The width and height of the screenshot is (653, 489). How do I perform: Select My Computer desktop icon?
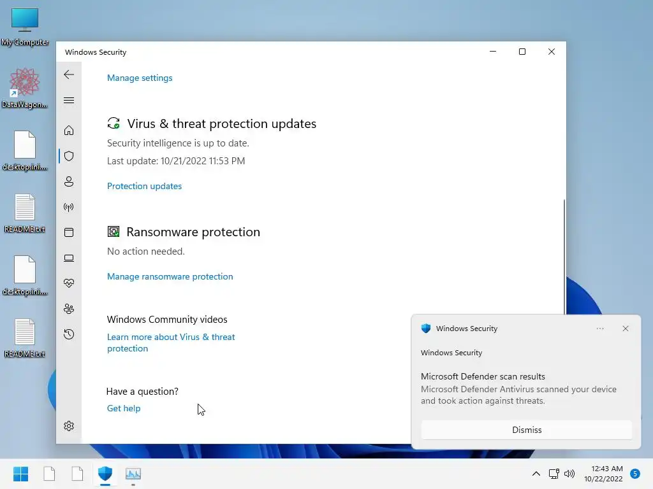click(x=25, y=27)
